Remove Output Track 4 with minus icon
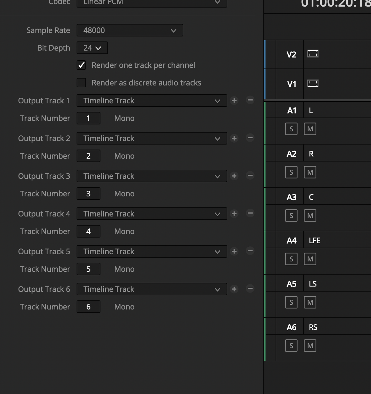This screenshot has height=394, width=371. pyautogui.click(x=250, y=213)
